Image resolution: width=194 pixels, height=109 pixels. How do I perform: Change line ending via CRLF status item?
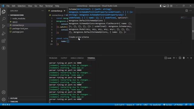pyautogui.click(x=145, y=105)
